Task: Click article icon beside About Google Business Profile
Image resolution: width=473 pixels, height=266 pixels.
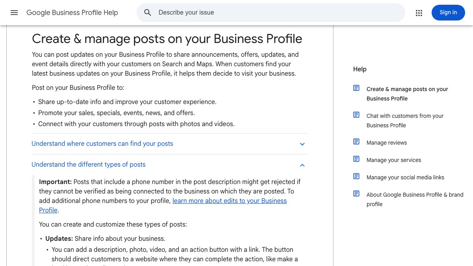Action: tap(356, 193)
